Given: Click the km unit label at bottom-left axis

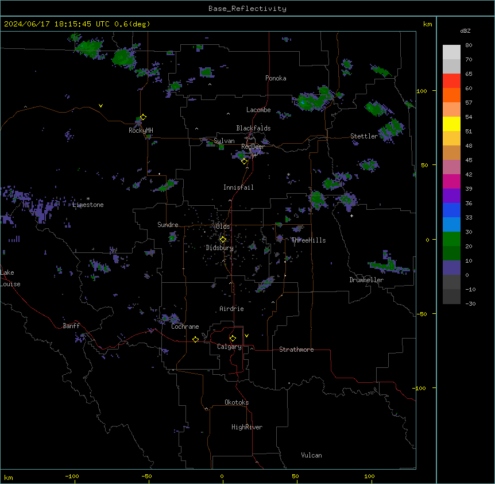Looking at the screenshot, I should [x=9, y=478].
